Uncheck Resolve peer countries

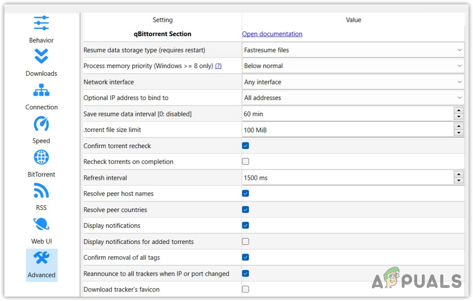tap(245, 210)
